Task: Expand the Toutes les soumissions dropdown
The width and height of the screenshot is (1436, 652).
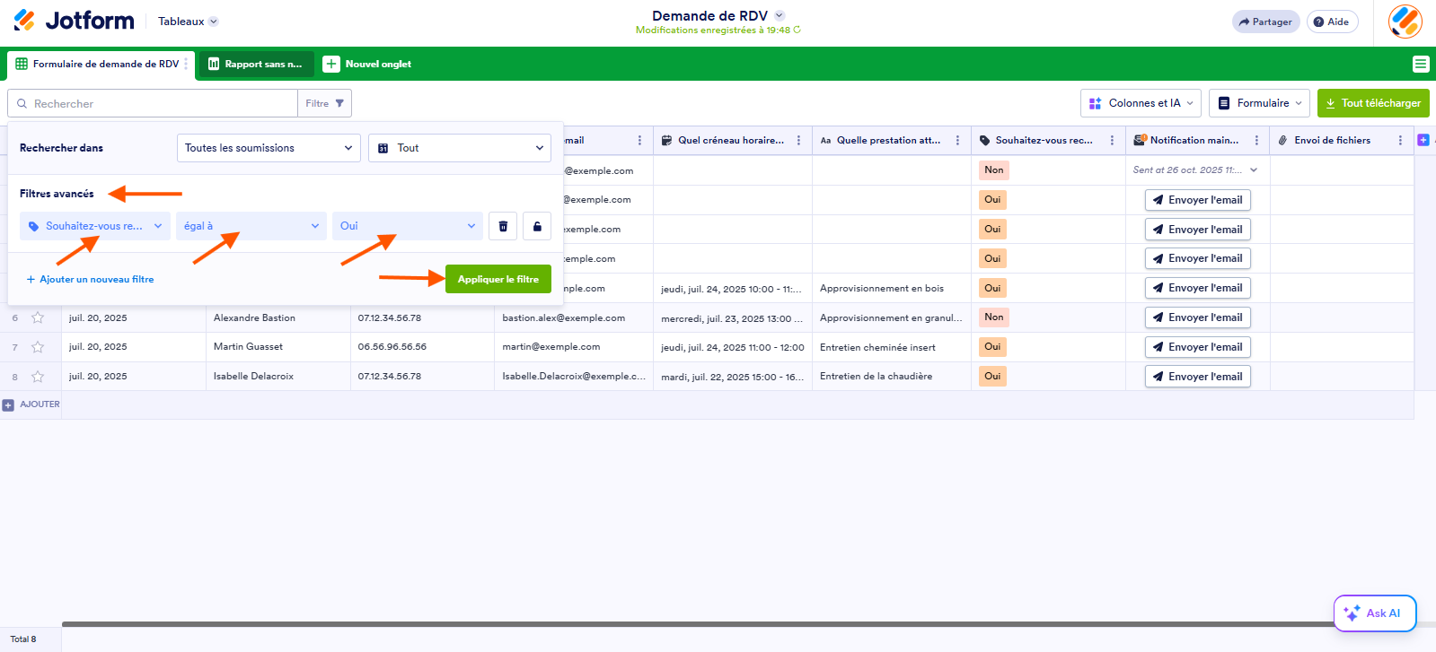Action: 269,148
